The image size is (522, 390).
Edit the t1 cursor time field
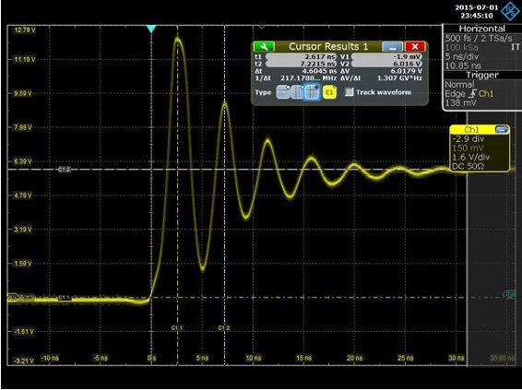(x=301, y=56)
